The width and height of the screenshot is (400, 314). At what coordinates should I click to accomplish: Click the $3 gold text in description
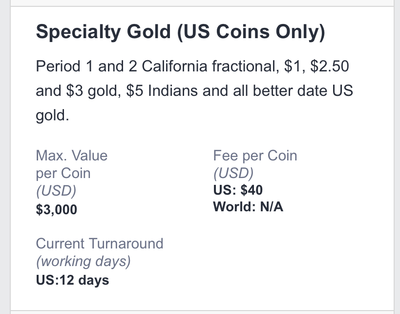tap(93, 91)
